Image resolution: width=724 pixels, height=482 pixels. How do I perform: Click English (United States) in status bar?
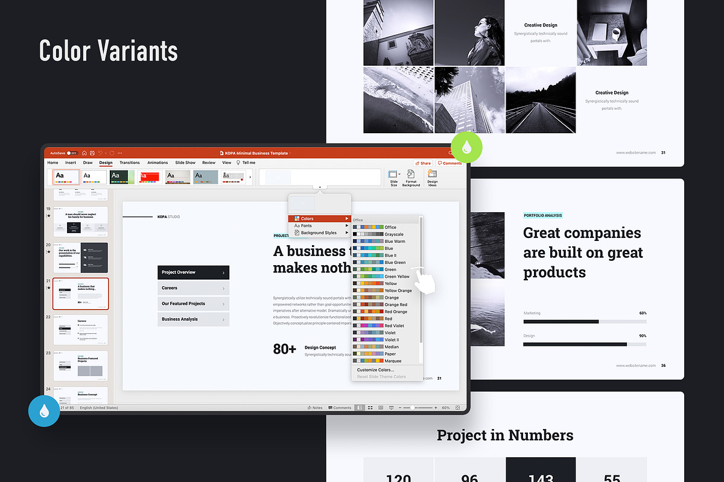(x=99, y=408)
